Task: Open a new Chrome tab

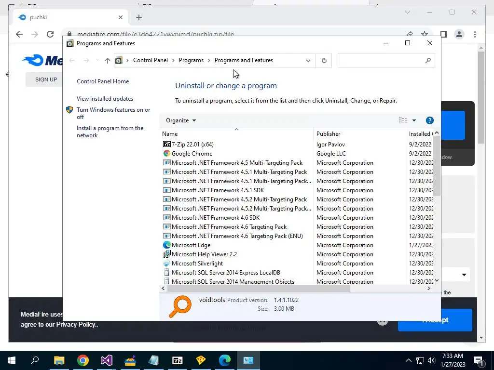Action: (x=139, y=17)
